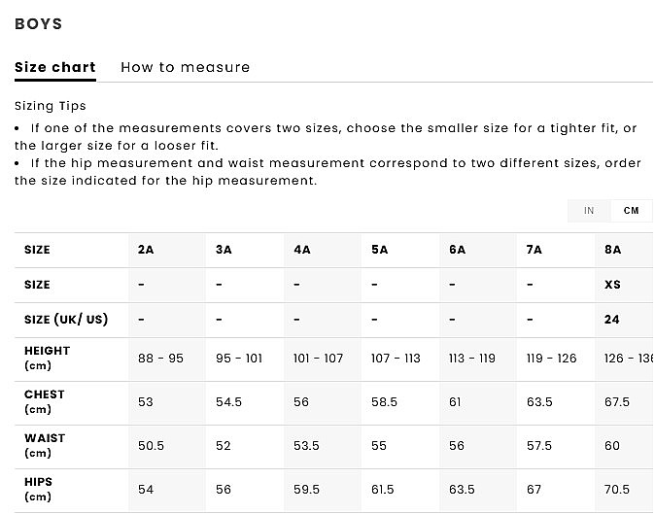Switch measurement units to IN
Screen dimensions: 655x514
tap(589, 211)
